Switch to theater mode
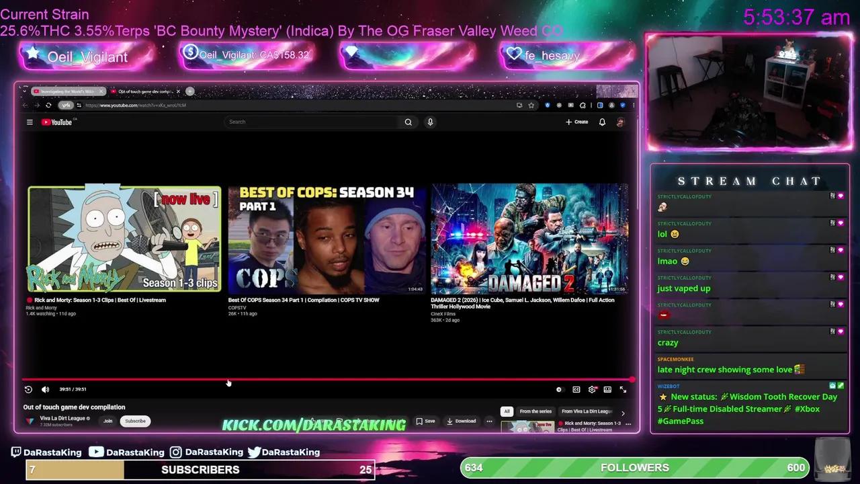This screenshot has height=484, width=860. 607,389
